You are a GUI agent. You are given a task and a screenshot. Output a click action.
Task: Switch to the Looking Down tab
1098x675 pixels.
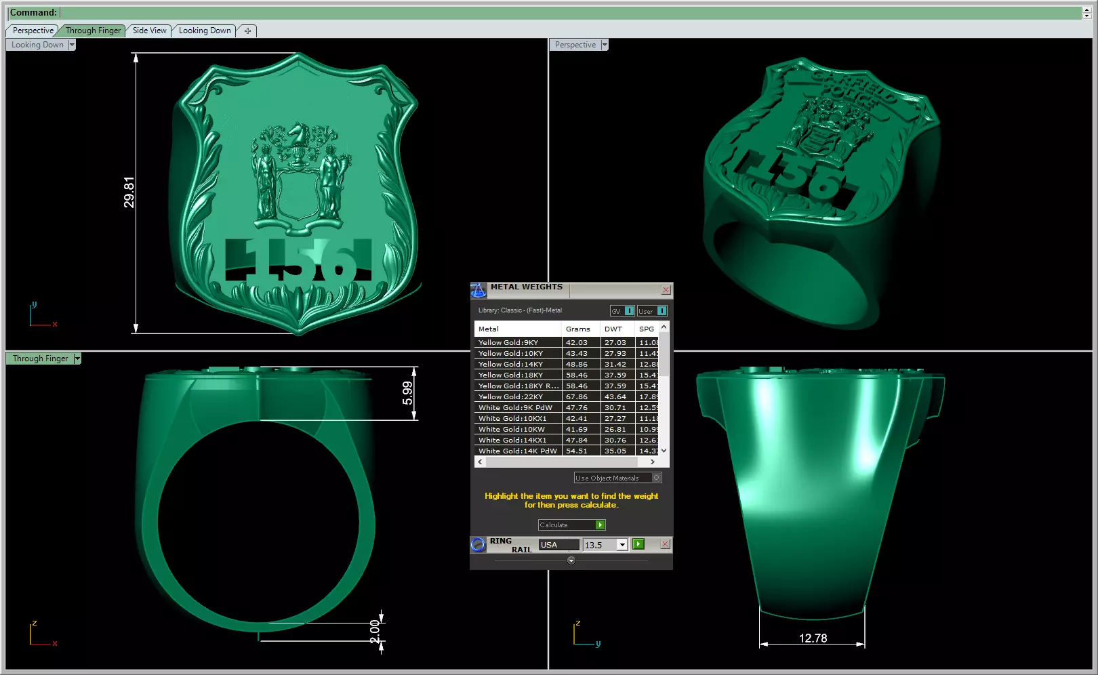point(205,30)
